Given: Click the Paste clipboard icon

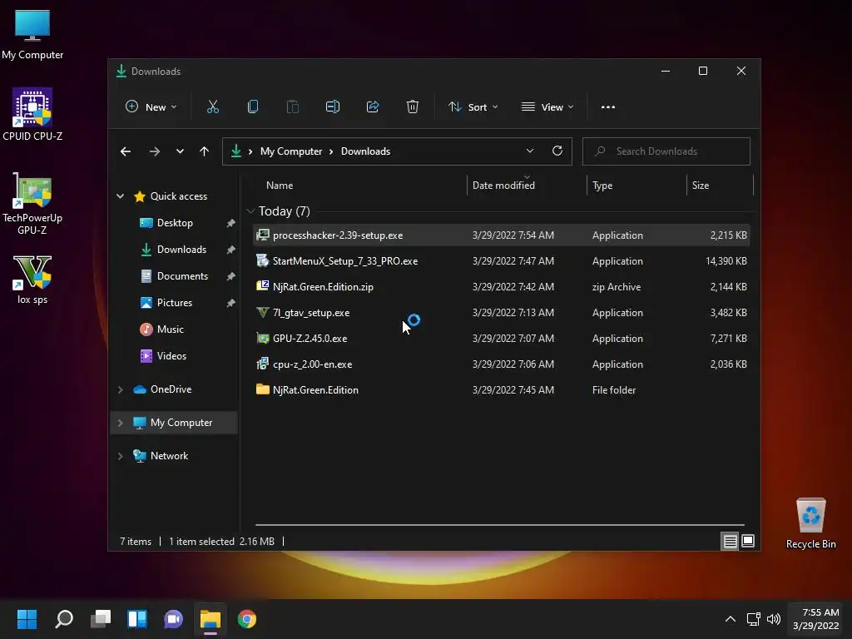Looking at the screenshot, I should [292, 107].
